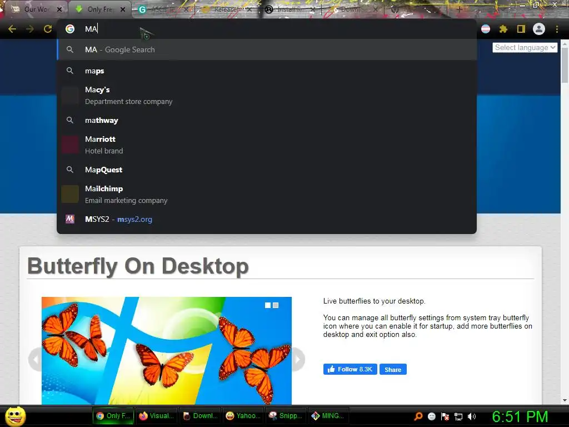Switch to the ASCII tab

(x=162, y=9)
